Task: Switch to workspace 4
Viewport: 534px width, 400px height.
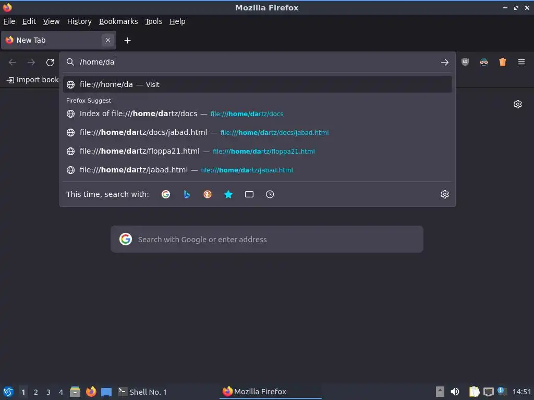Action: [61, 392]
